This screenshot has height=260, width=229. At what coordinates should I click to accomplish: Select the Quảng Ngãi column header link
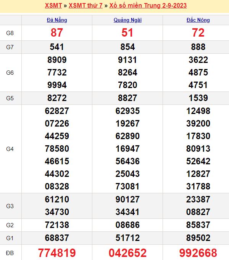[x=127, y=20]
